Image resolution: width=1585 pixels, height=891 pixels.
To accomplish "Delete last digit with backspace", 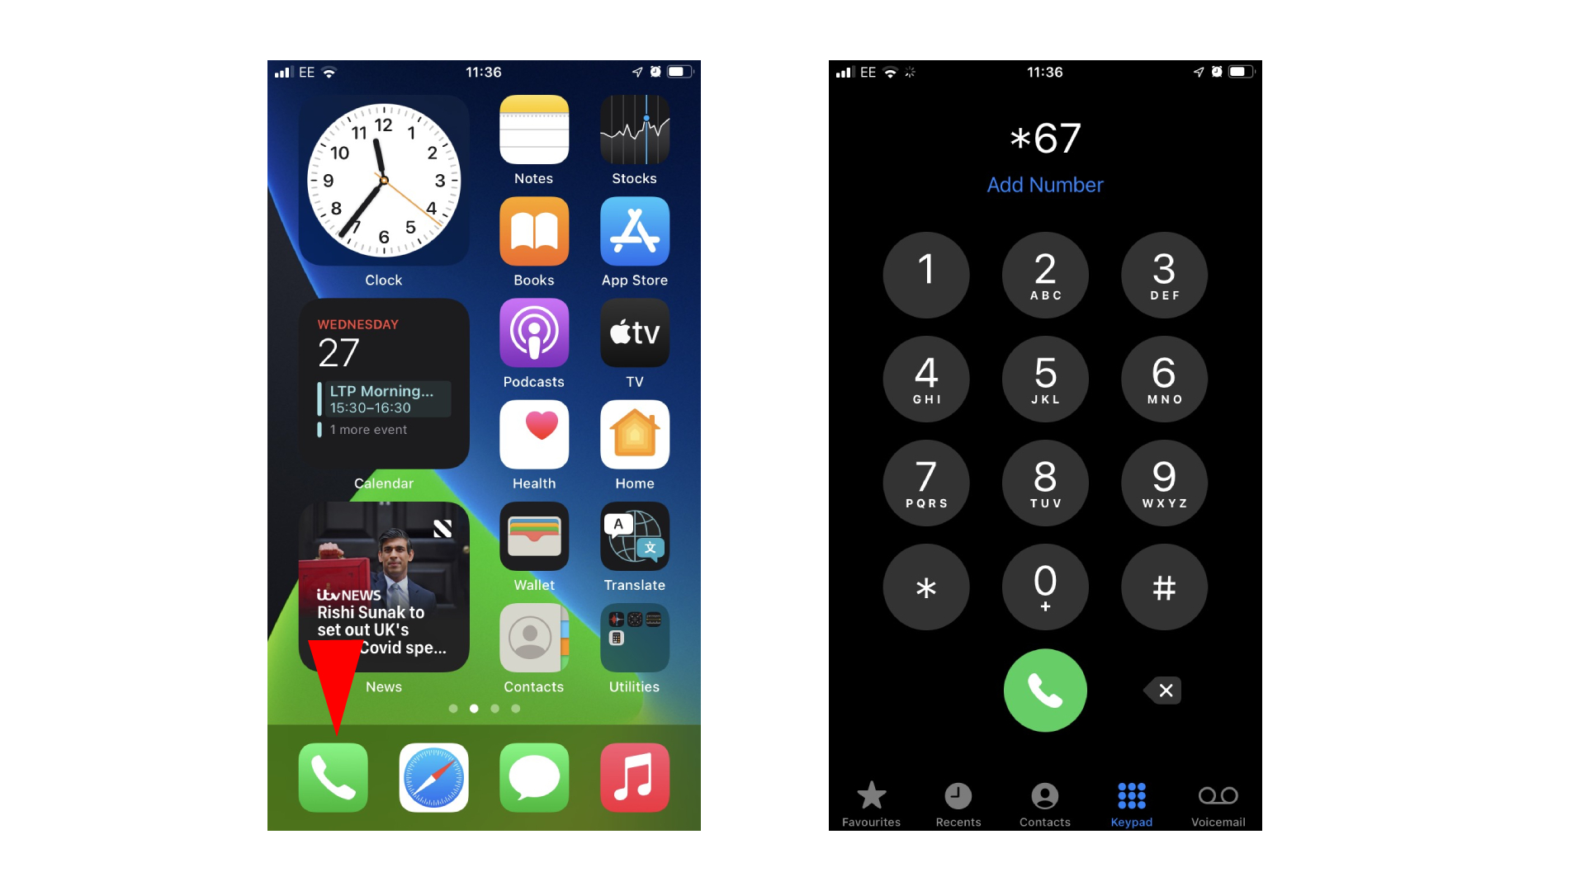I will click(x=1162, y=690).
